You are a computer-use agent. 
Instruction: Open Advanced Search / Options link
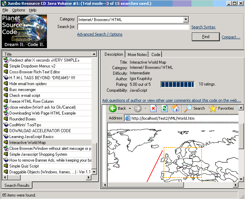point(100,34)
